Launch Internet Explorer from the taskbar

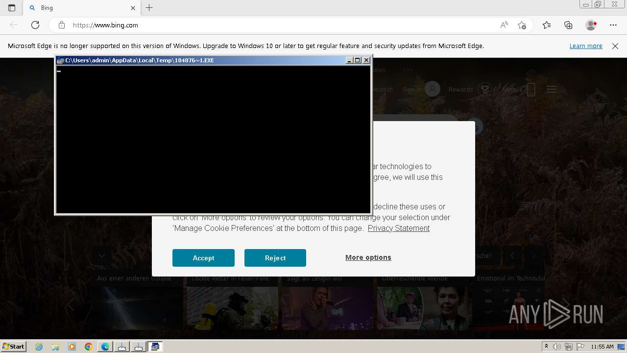coord(39,347)
